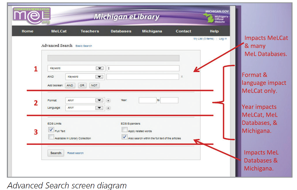Open the Michigana menu item
This screenshot has height=190, width=297.
point(152,31)
